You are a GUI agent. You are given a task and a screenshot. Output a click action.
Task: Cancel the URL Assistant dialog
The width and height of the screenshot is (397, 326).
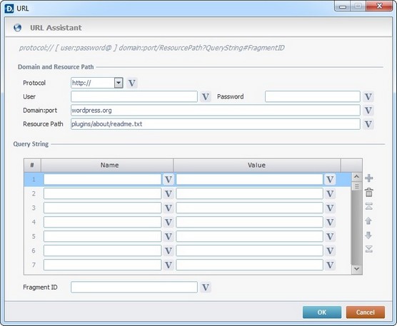pos(366,312)
